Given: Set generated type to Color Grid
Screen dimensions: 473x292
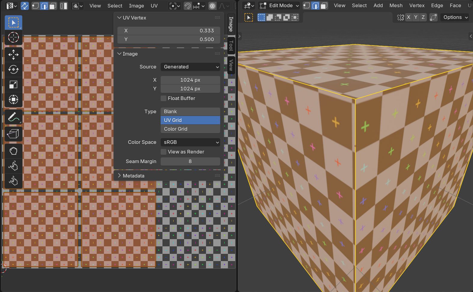Looking at the screenshot, I should tap(190, 129).
